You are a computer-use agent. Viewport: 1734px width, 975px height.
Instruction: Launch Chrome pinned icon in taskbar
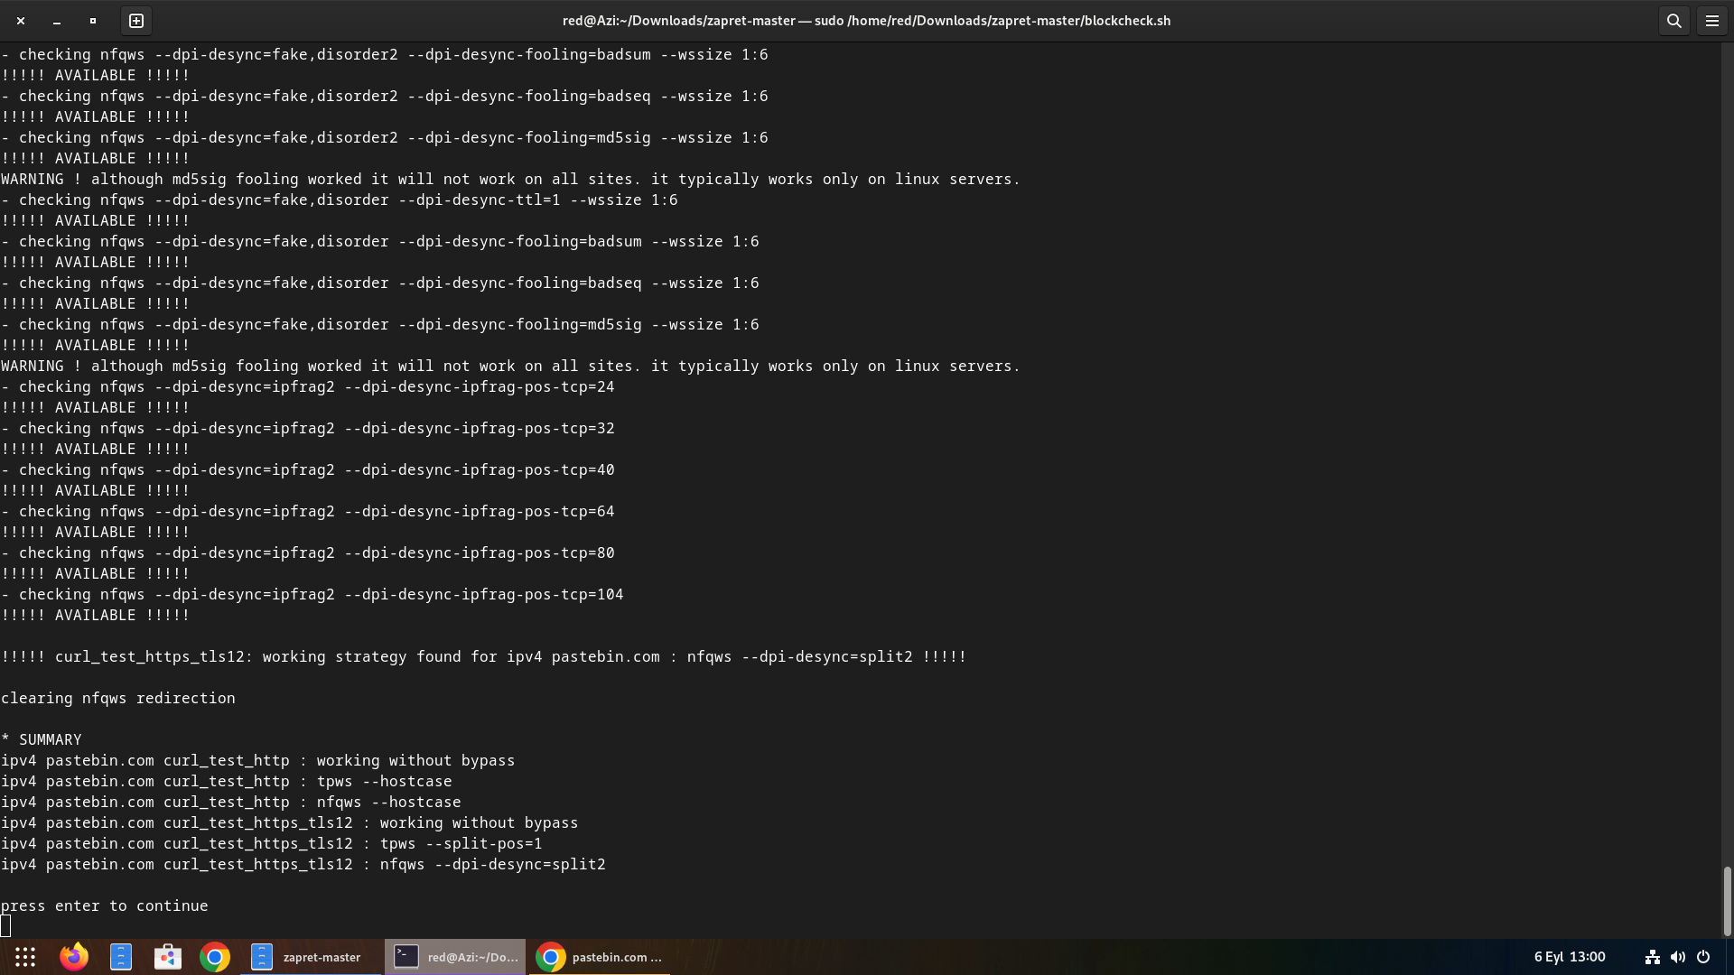coord(215,957)
